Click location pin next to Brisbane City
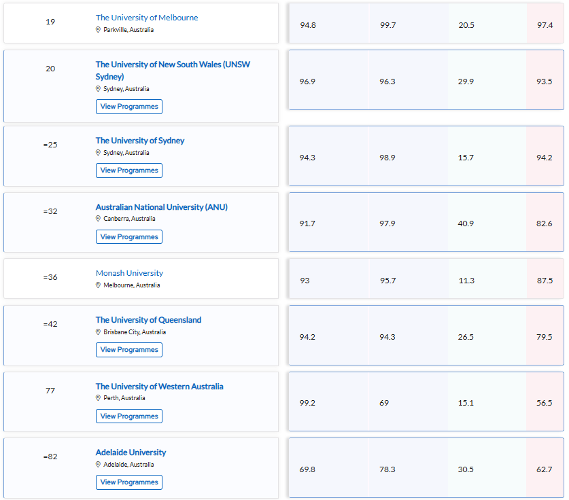The height and width of the screenshot is (500, 569). point(99,332)
